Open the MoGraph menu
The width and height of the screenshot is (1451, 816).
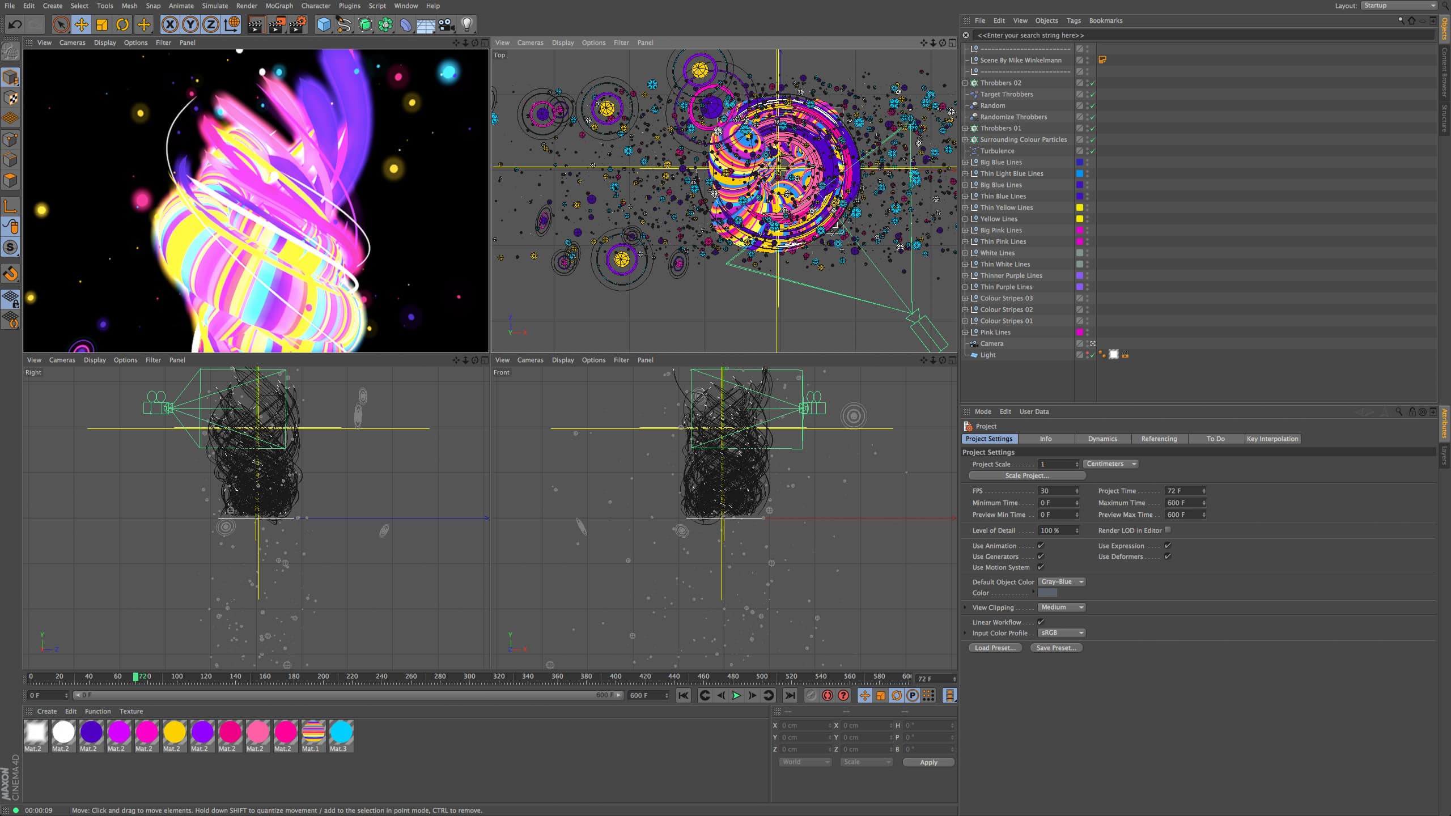click(x=279, y=6)
